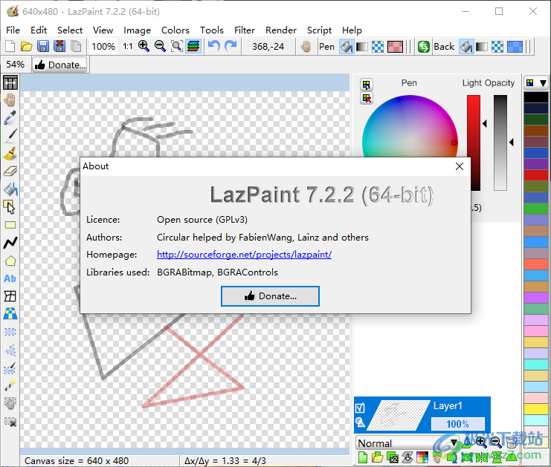Viewport: 551px width, 467px height.
Task: Select the Texture mapping tool
Action: point(10,314)
